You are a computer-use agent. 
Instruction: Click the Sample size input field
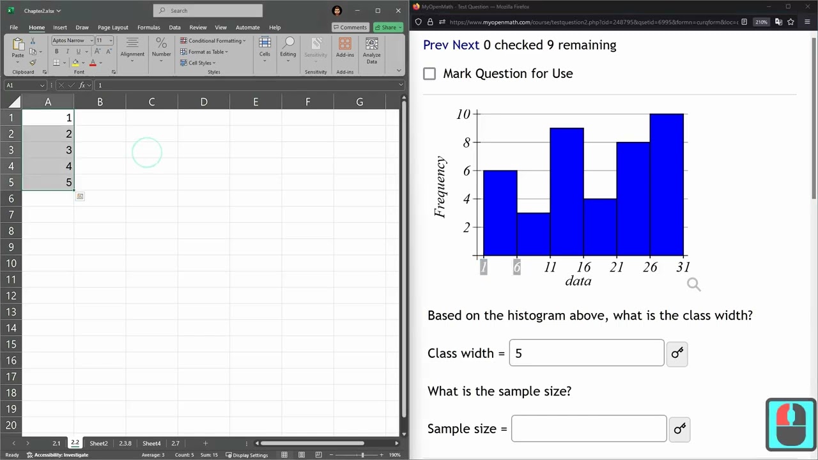pos(589,429)
